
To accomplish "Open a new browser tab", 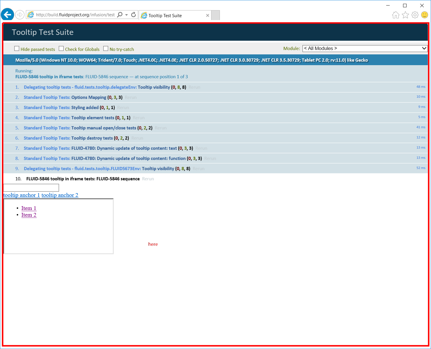I will (215, 15).
